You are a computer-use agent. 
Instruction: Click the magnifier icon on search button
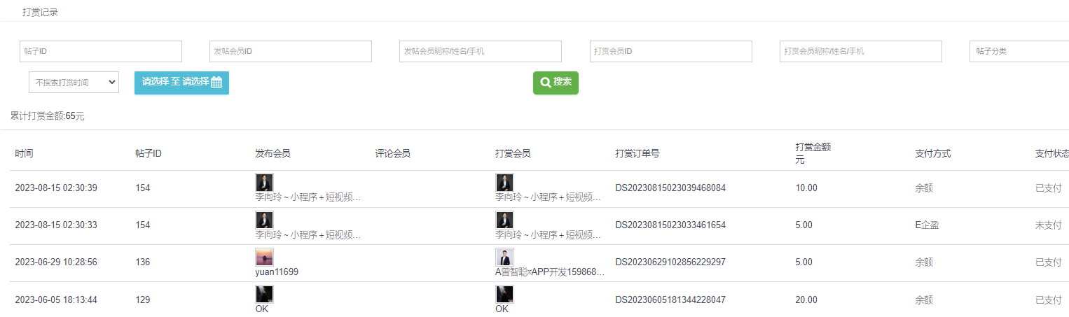click(545, 83)
